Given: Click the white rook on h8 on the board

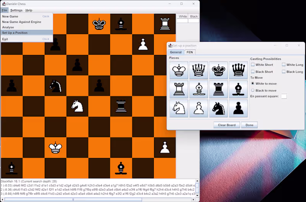Looking at the screenshot, I should [x=165, y=24].
